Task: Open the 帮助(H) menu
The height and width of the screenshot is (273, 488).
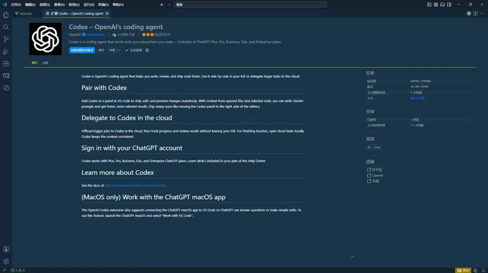Action: coord(118,5)
